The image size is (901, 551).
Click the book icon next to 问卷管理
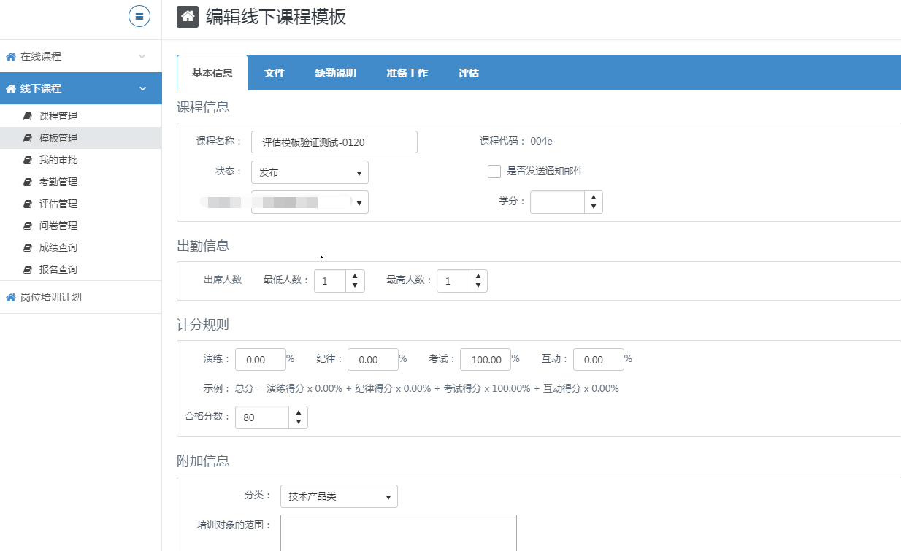[x=28, y=226]
